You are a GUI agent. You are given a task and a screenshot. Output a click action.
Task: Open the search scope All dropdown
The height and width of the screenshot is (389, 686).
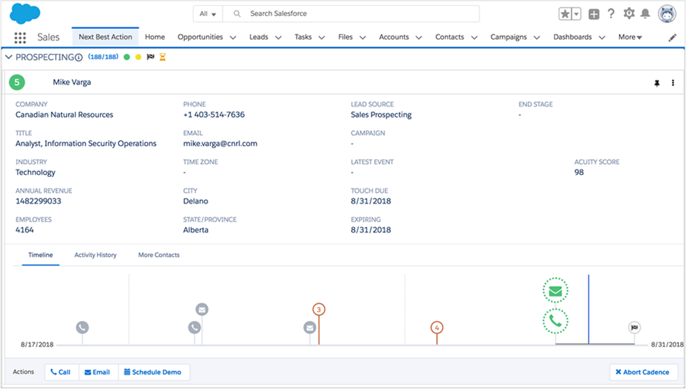click(x=208, y=14)
